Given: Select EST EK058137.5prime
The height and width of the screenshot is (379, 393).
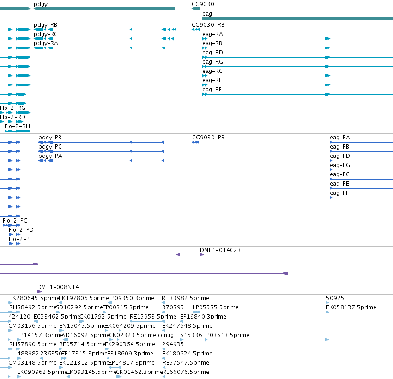Looking at the screenshot, I should tap(351, 307).
